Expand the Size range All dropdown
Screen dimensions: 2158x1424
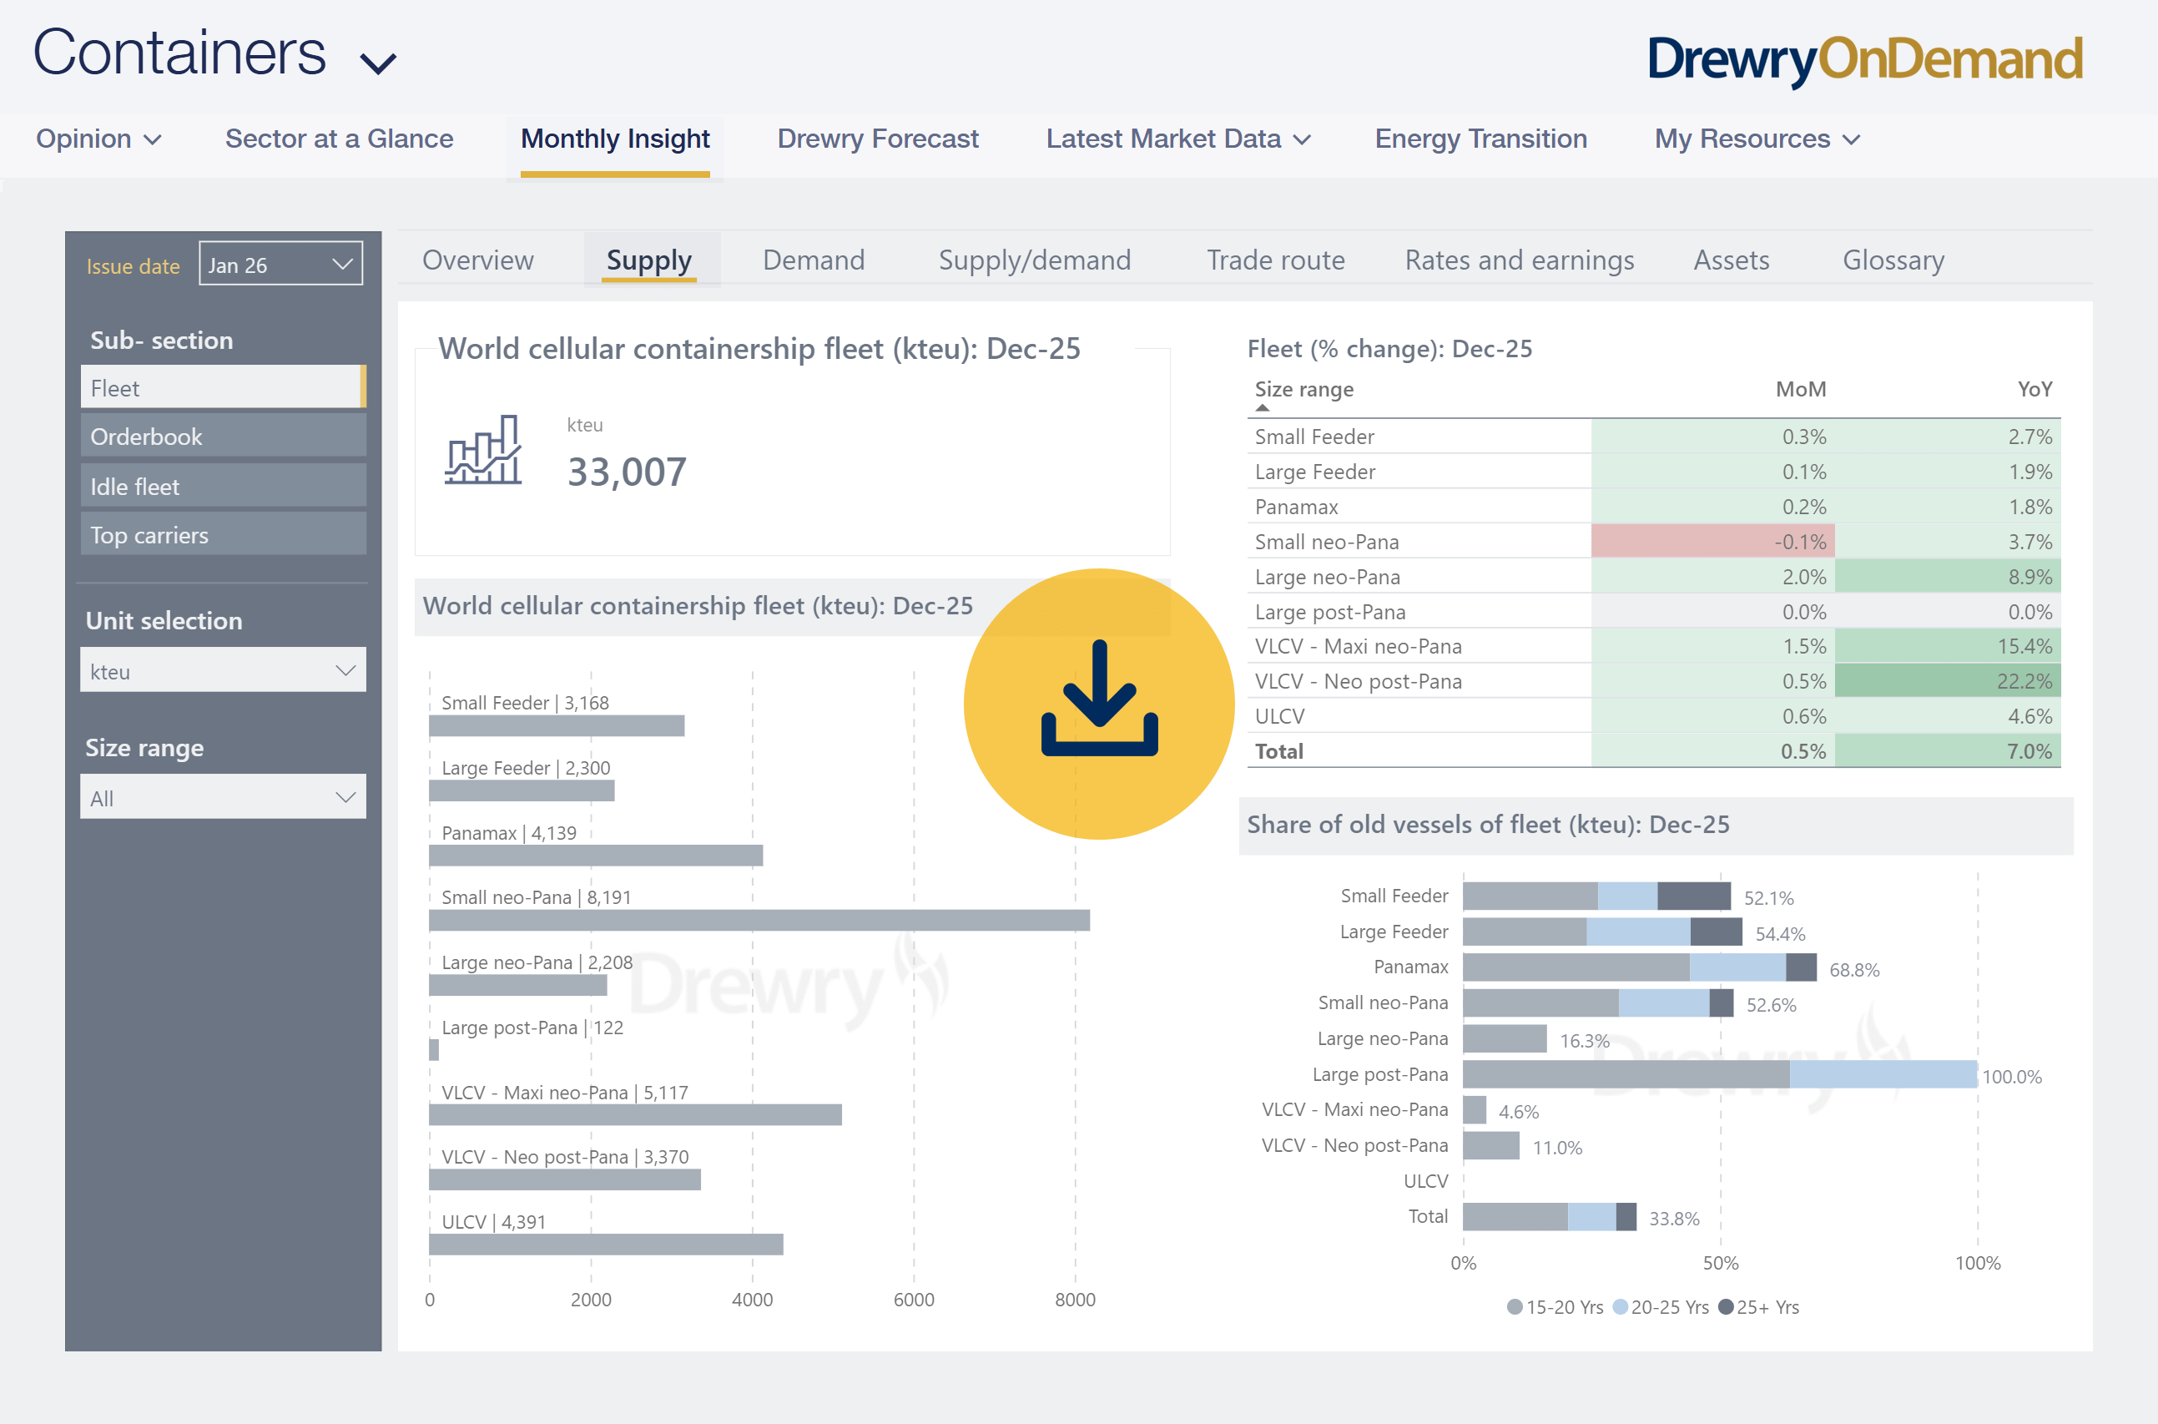(223, 797)
